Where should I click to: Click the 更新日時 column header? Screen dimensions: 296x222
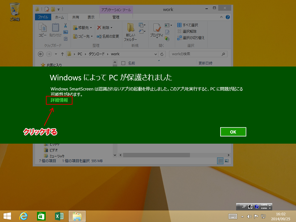pos(205,63)
